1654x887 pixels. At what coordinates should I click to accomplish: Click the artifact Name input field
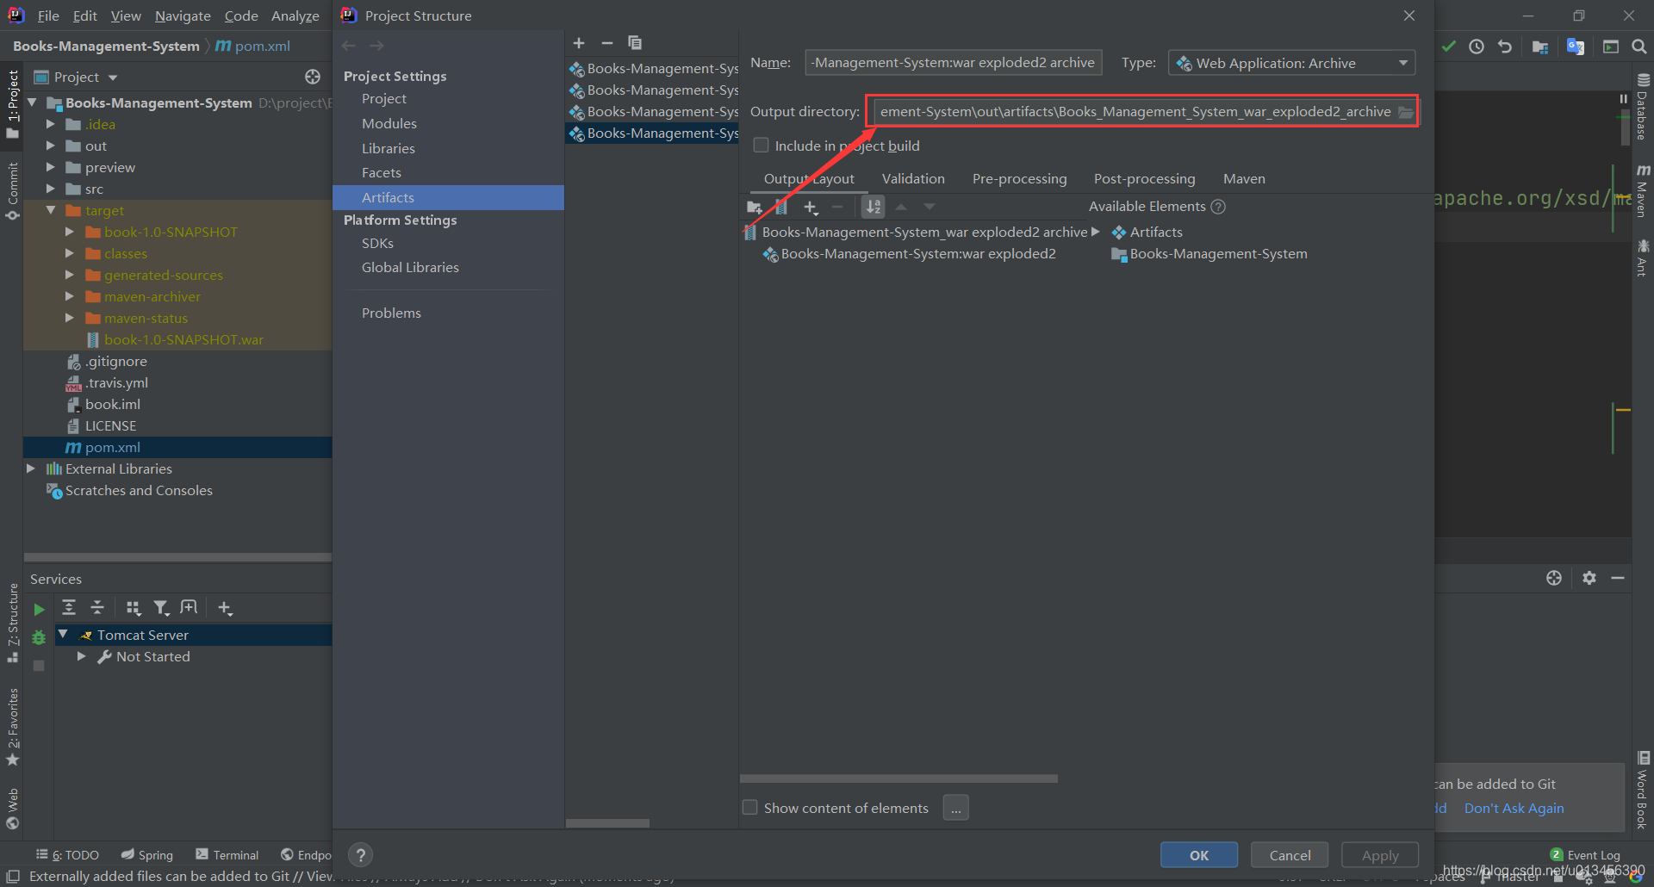953,63
